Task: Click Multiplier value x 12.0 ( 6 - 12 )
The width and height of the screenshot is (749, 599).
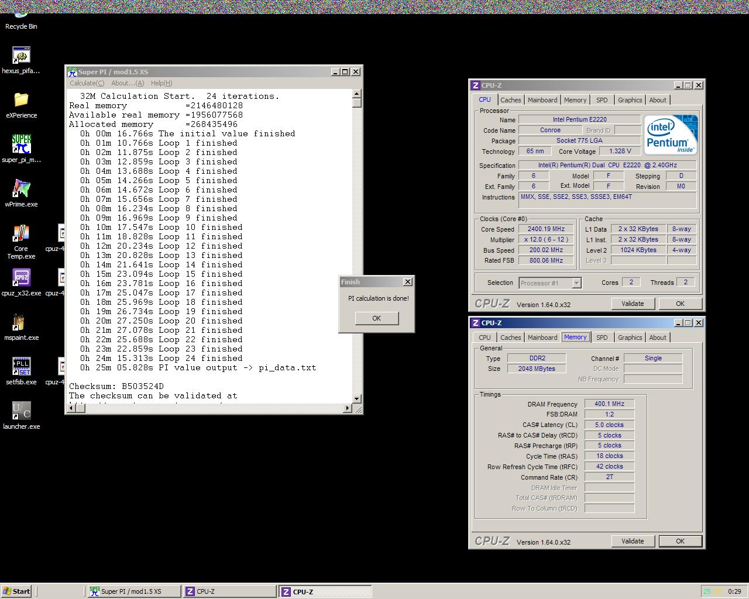Action: point(546,239)
